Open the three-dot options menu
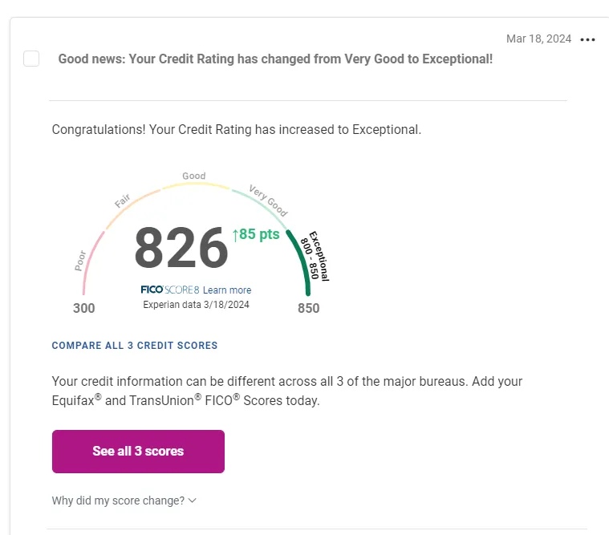The height and width of the screenshot is (535, 609). click(587, 39)
